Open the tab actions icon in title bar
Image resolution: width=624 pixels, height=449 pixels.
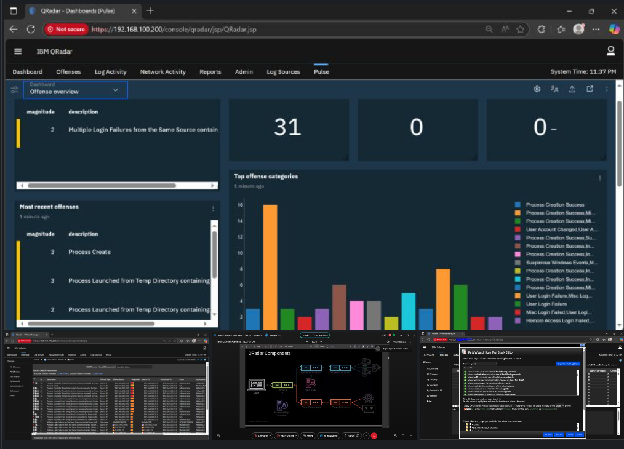pos(13,10)
